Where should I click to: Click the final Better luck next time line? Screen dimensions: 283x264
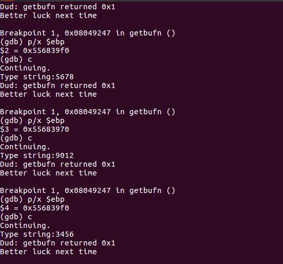point(48,252)
